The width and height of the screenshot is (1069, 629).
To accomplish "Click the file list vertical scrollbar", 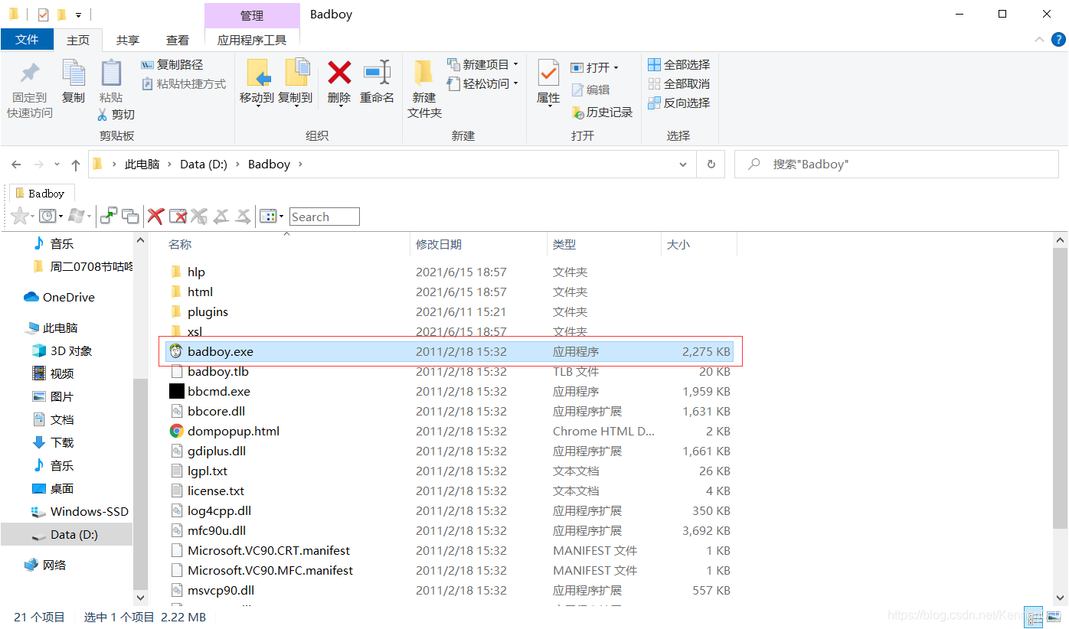I will [x=1061, y=388].
